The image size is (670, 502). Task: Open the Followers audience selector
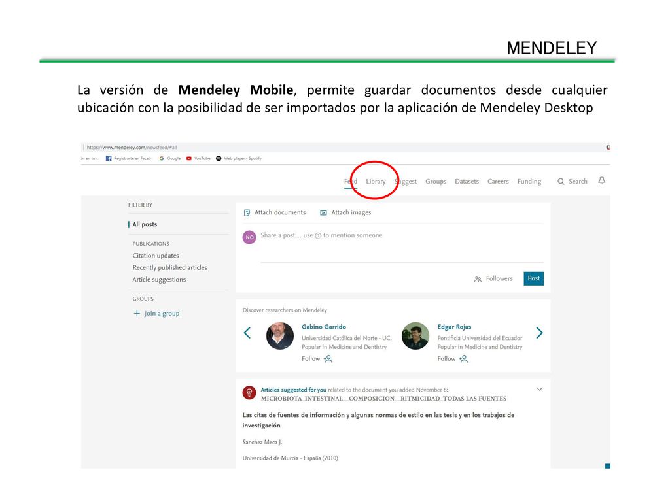tap(493, 278)
